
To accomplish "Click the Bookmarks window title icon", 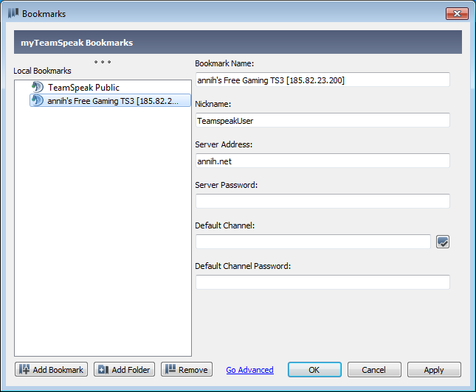I will [13, 13].
